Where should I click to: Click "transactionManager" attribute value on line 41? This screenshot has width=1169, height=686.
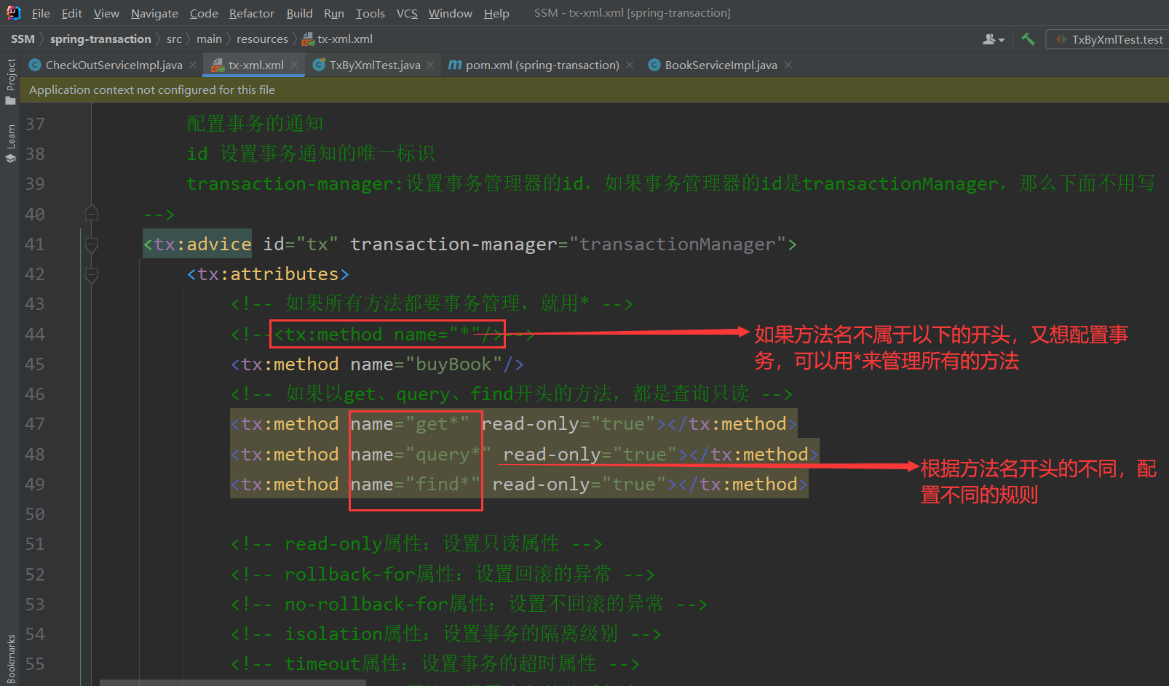coord(677,244)
